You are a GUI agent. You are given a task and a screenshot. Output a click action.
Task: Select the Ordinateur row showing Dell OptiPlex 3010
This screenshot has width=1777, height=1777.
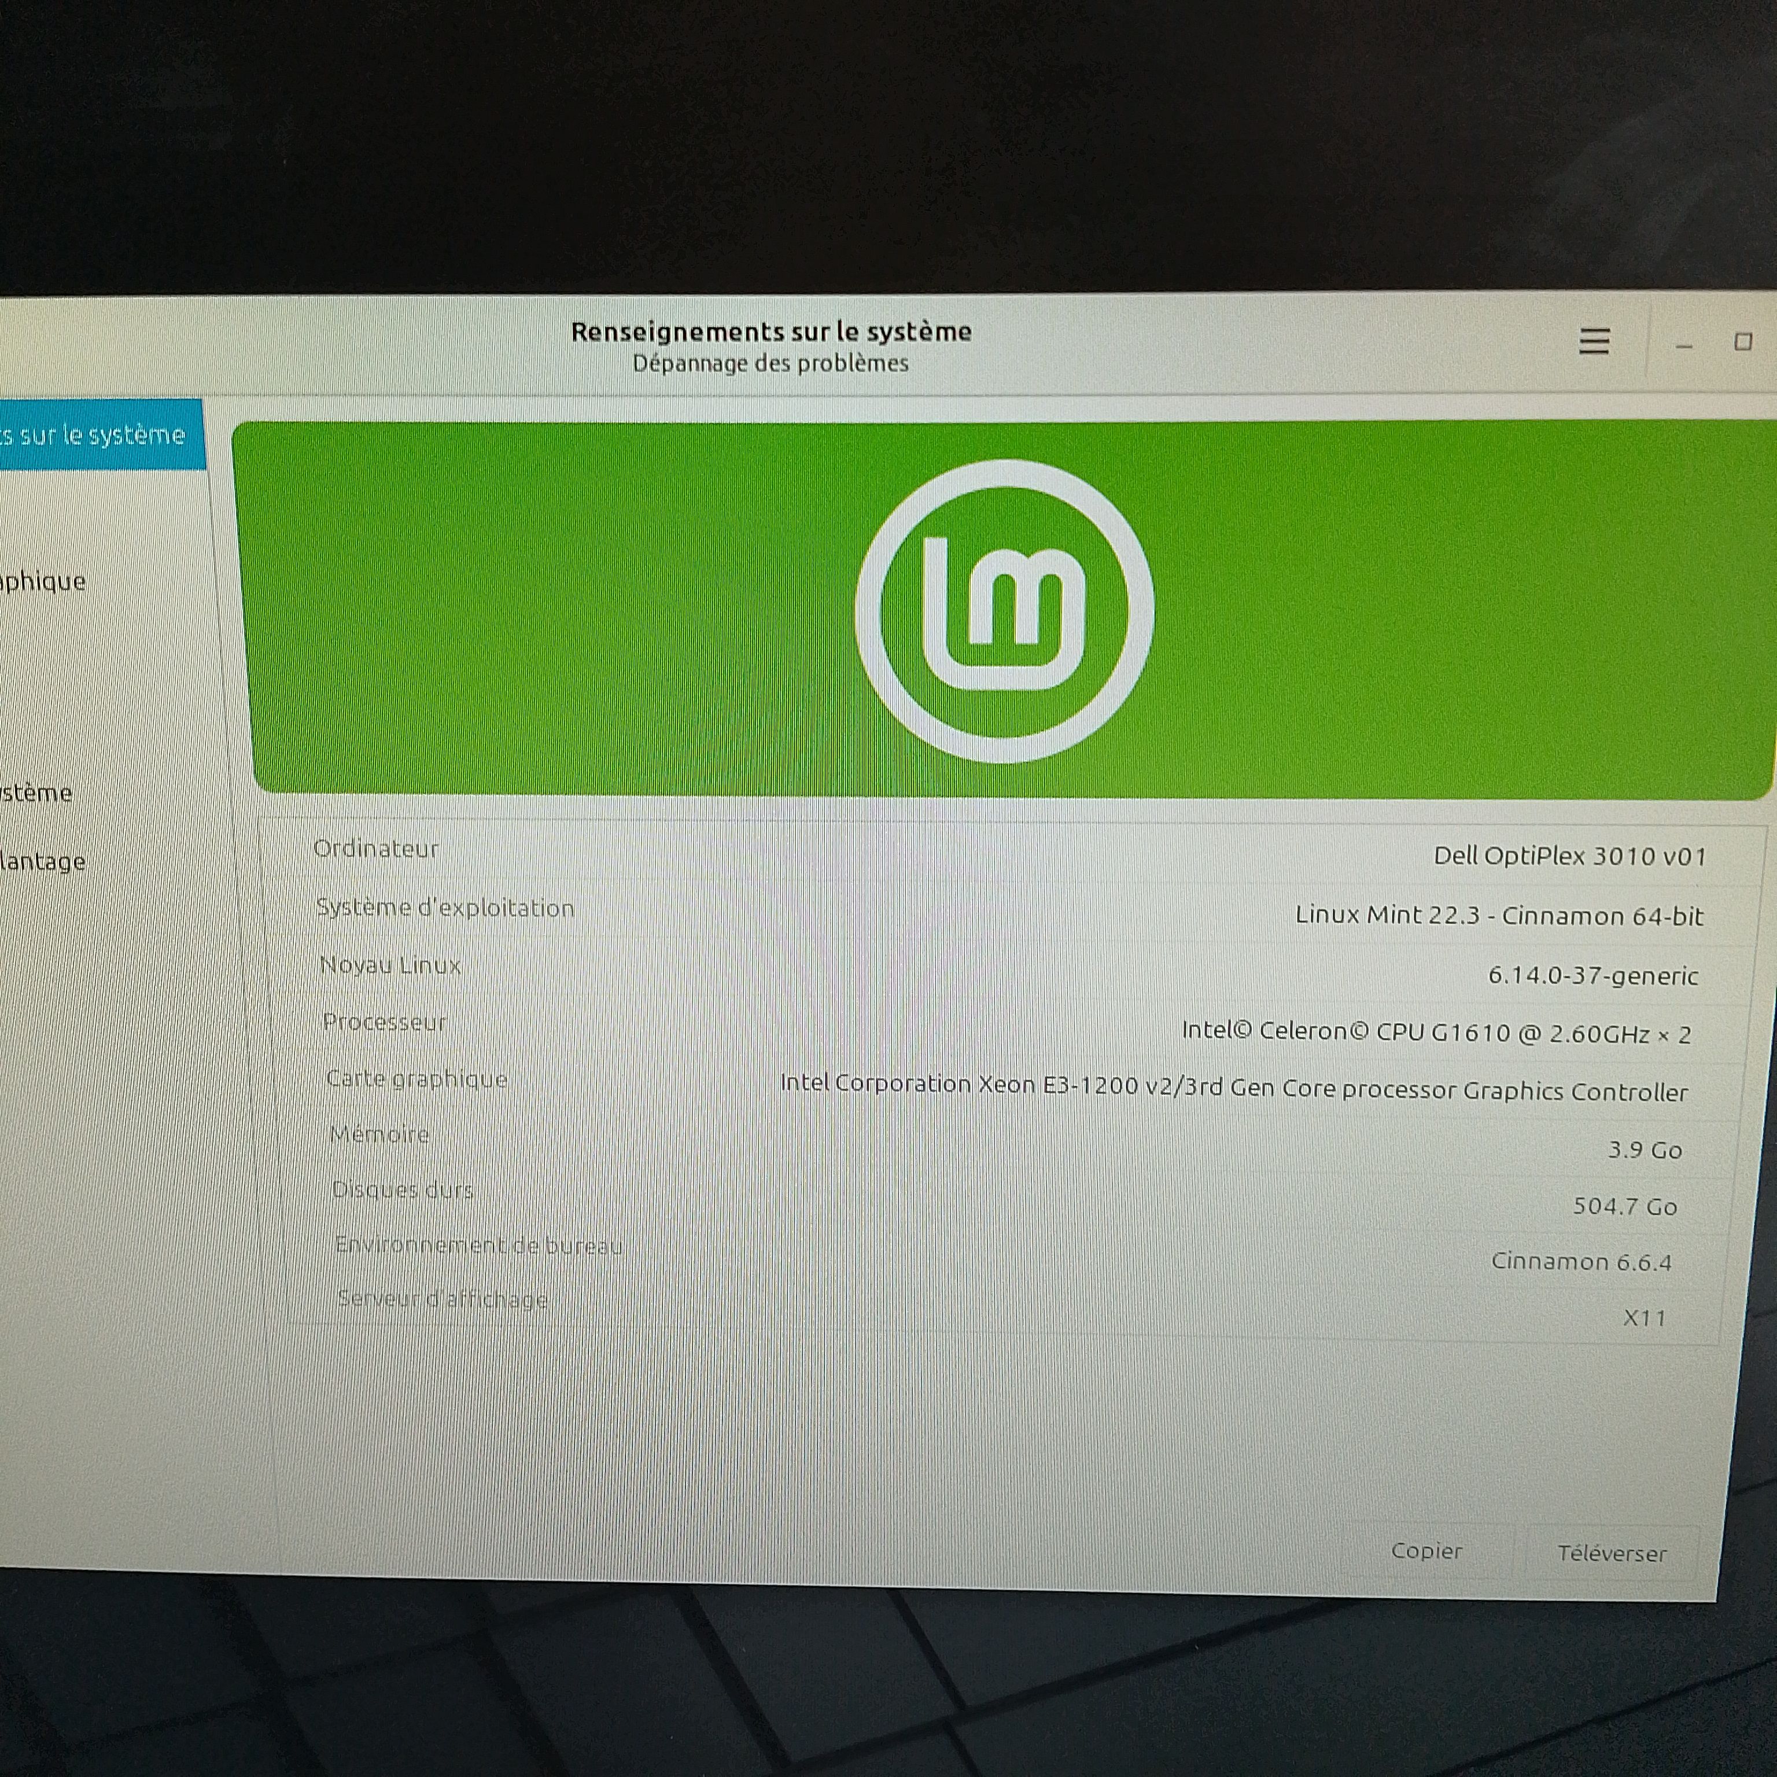click(x=1012, y=851)
